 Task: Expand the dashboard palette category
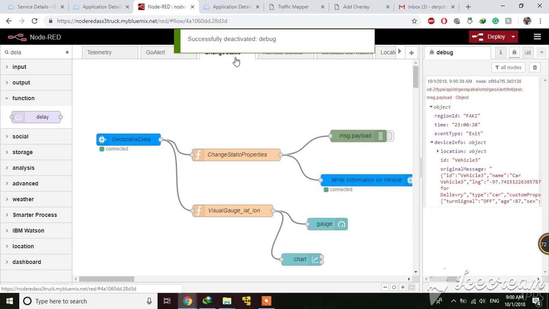36,262
